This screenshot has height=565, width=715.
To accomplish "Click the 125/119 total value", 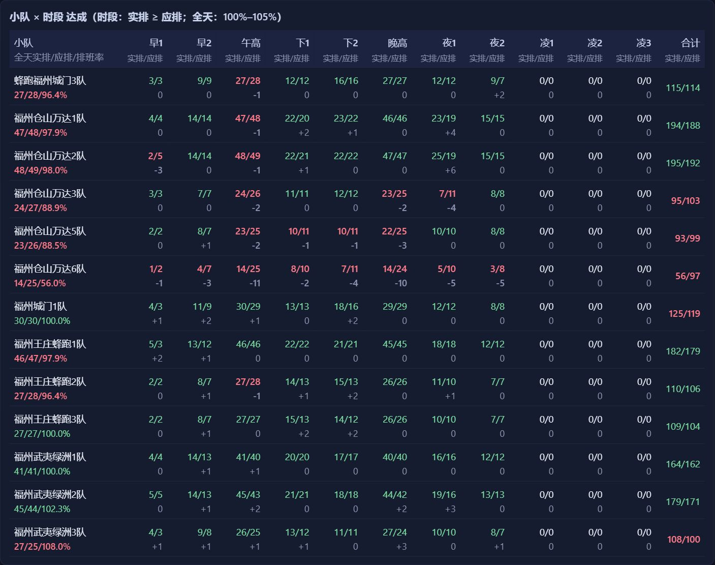I will pos(685,314).
